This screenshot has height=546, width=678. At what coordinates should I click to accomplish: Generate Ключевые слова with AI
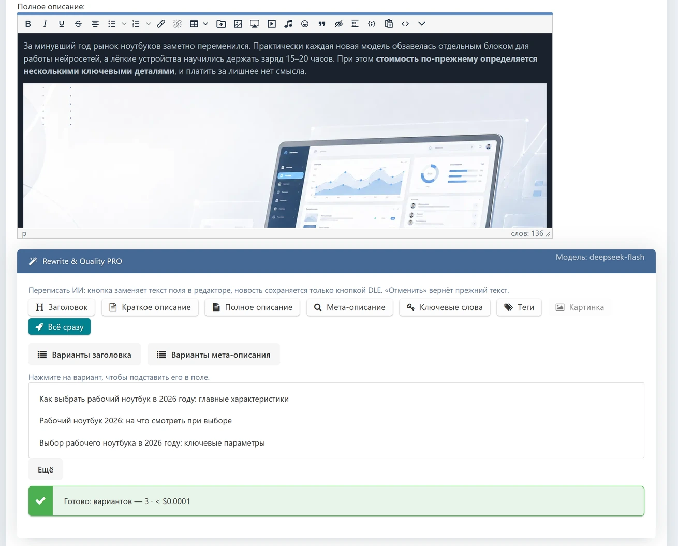445,307
